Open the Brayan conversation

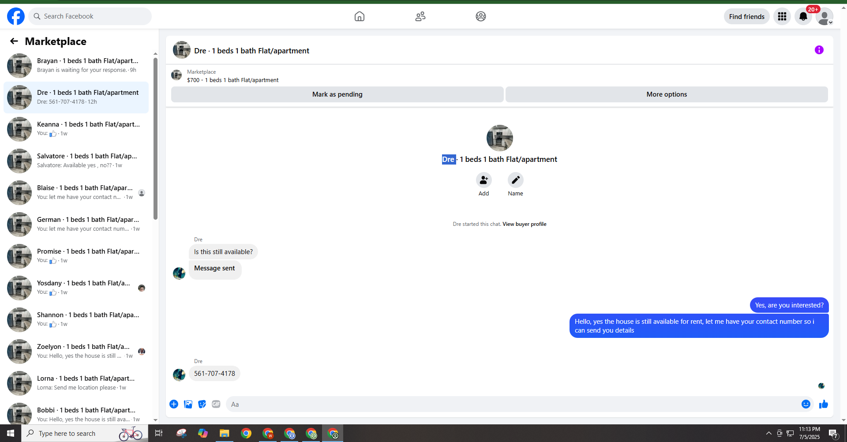click(76, 66)
